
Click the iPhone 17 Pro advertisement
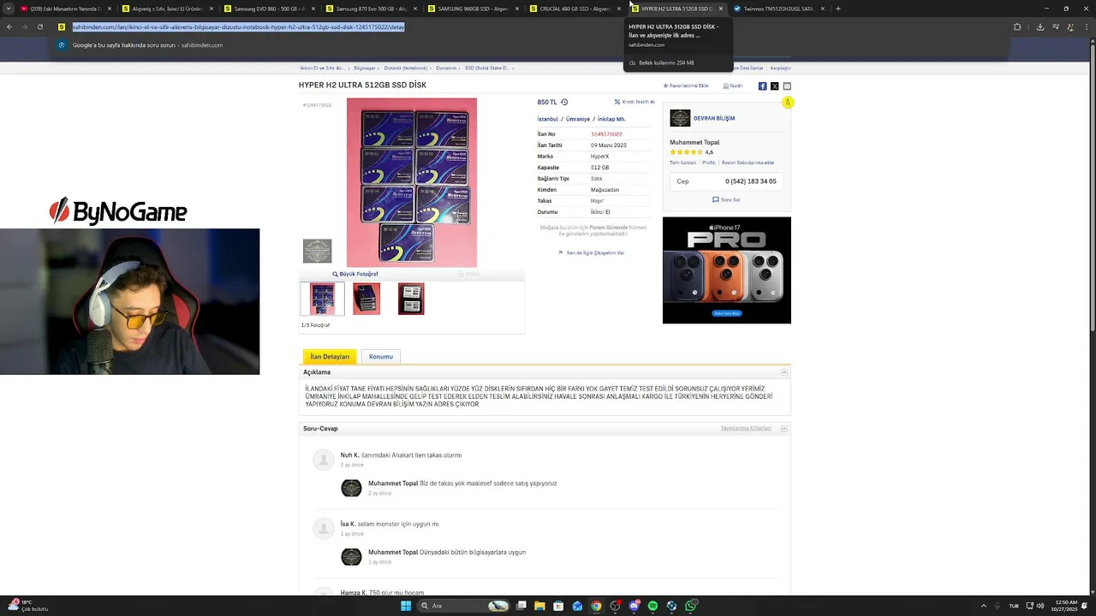click(726, 270)
